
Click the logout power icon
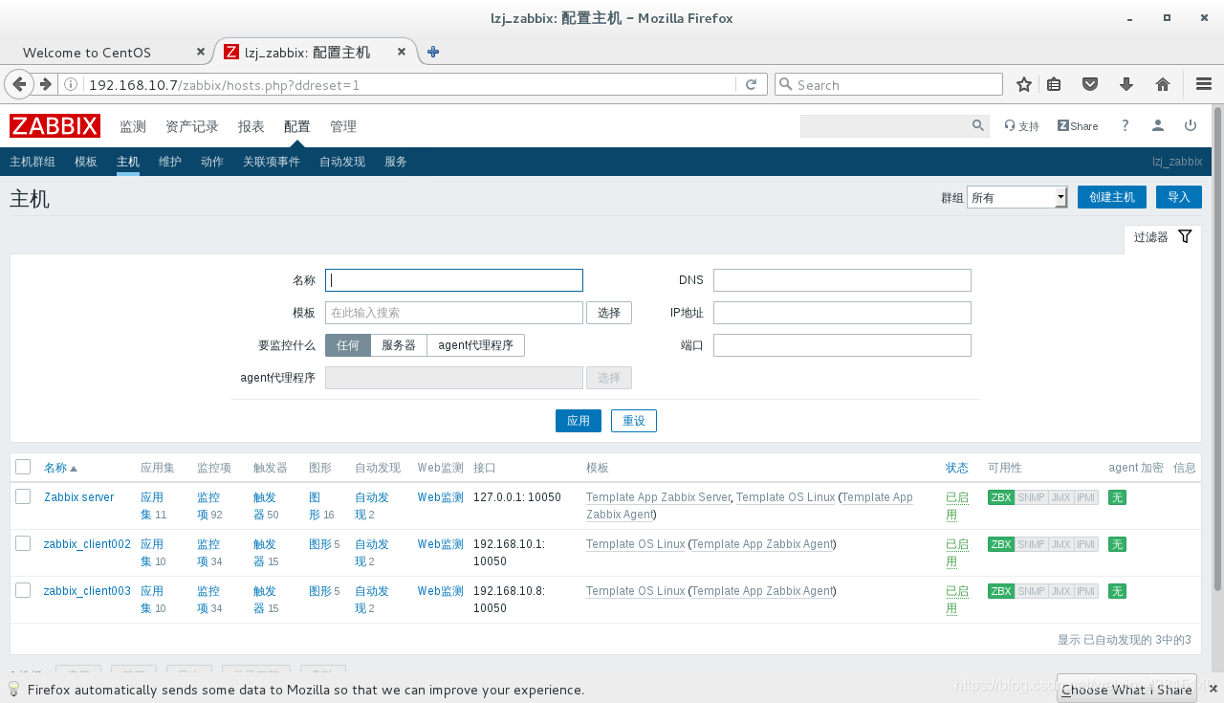(x=1190, y=125)
